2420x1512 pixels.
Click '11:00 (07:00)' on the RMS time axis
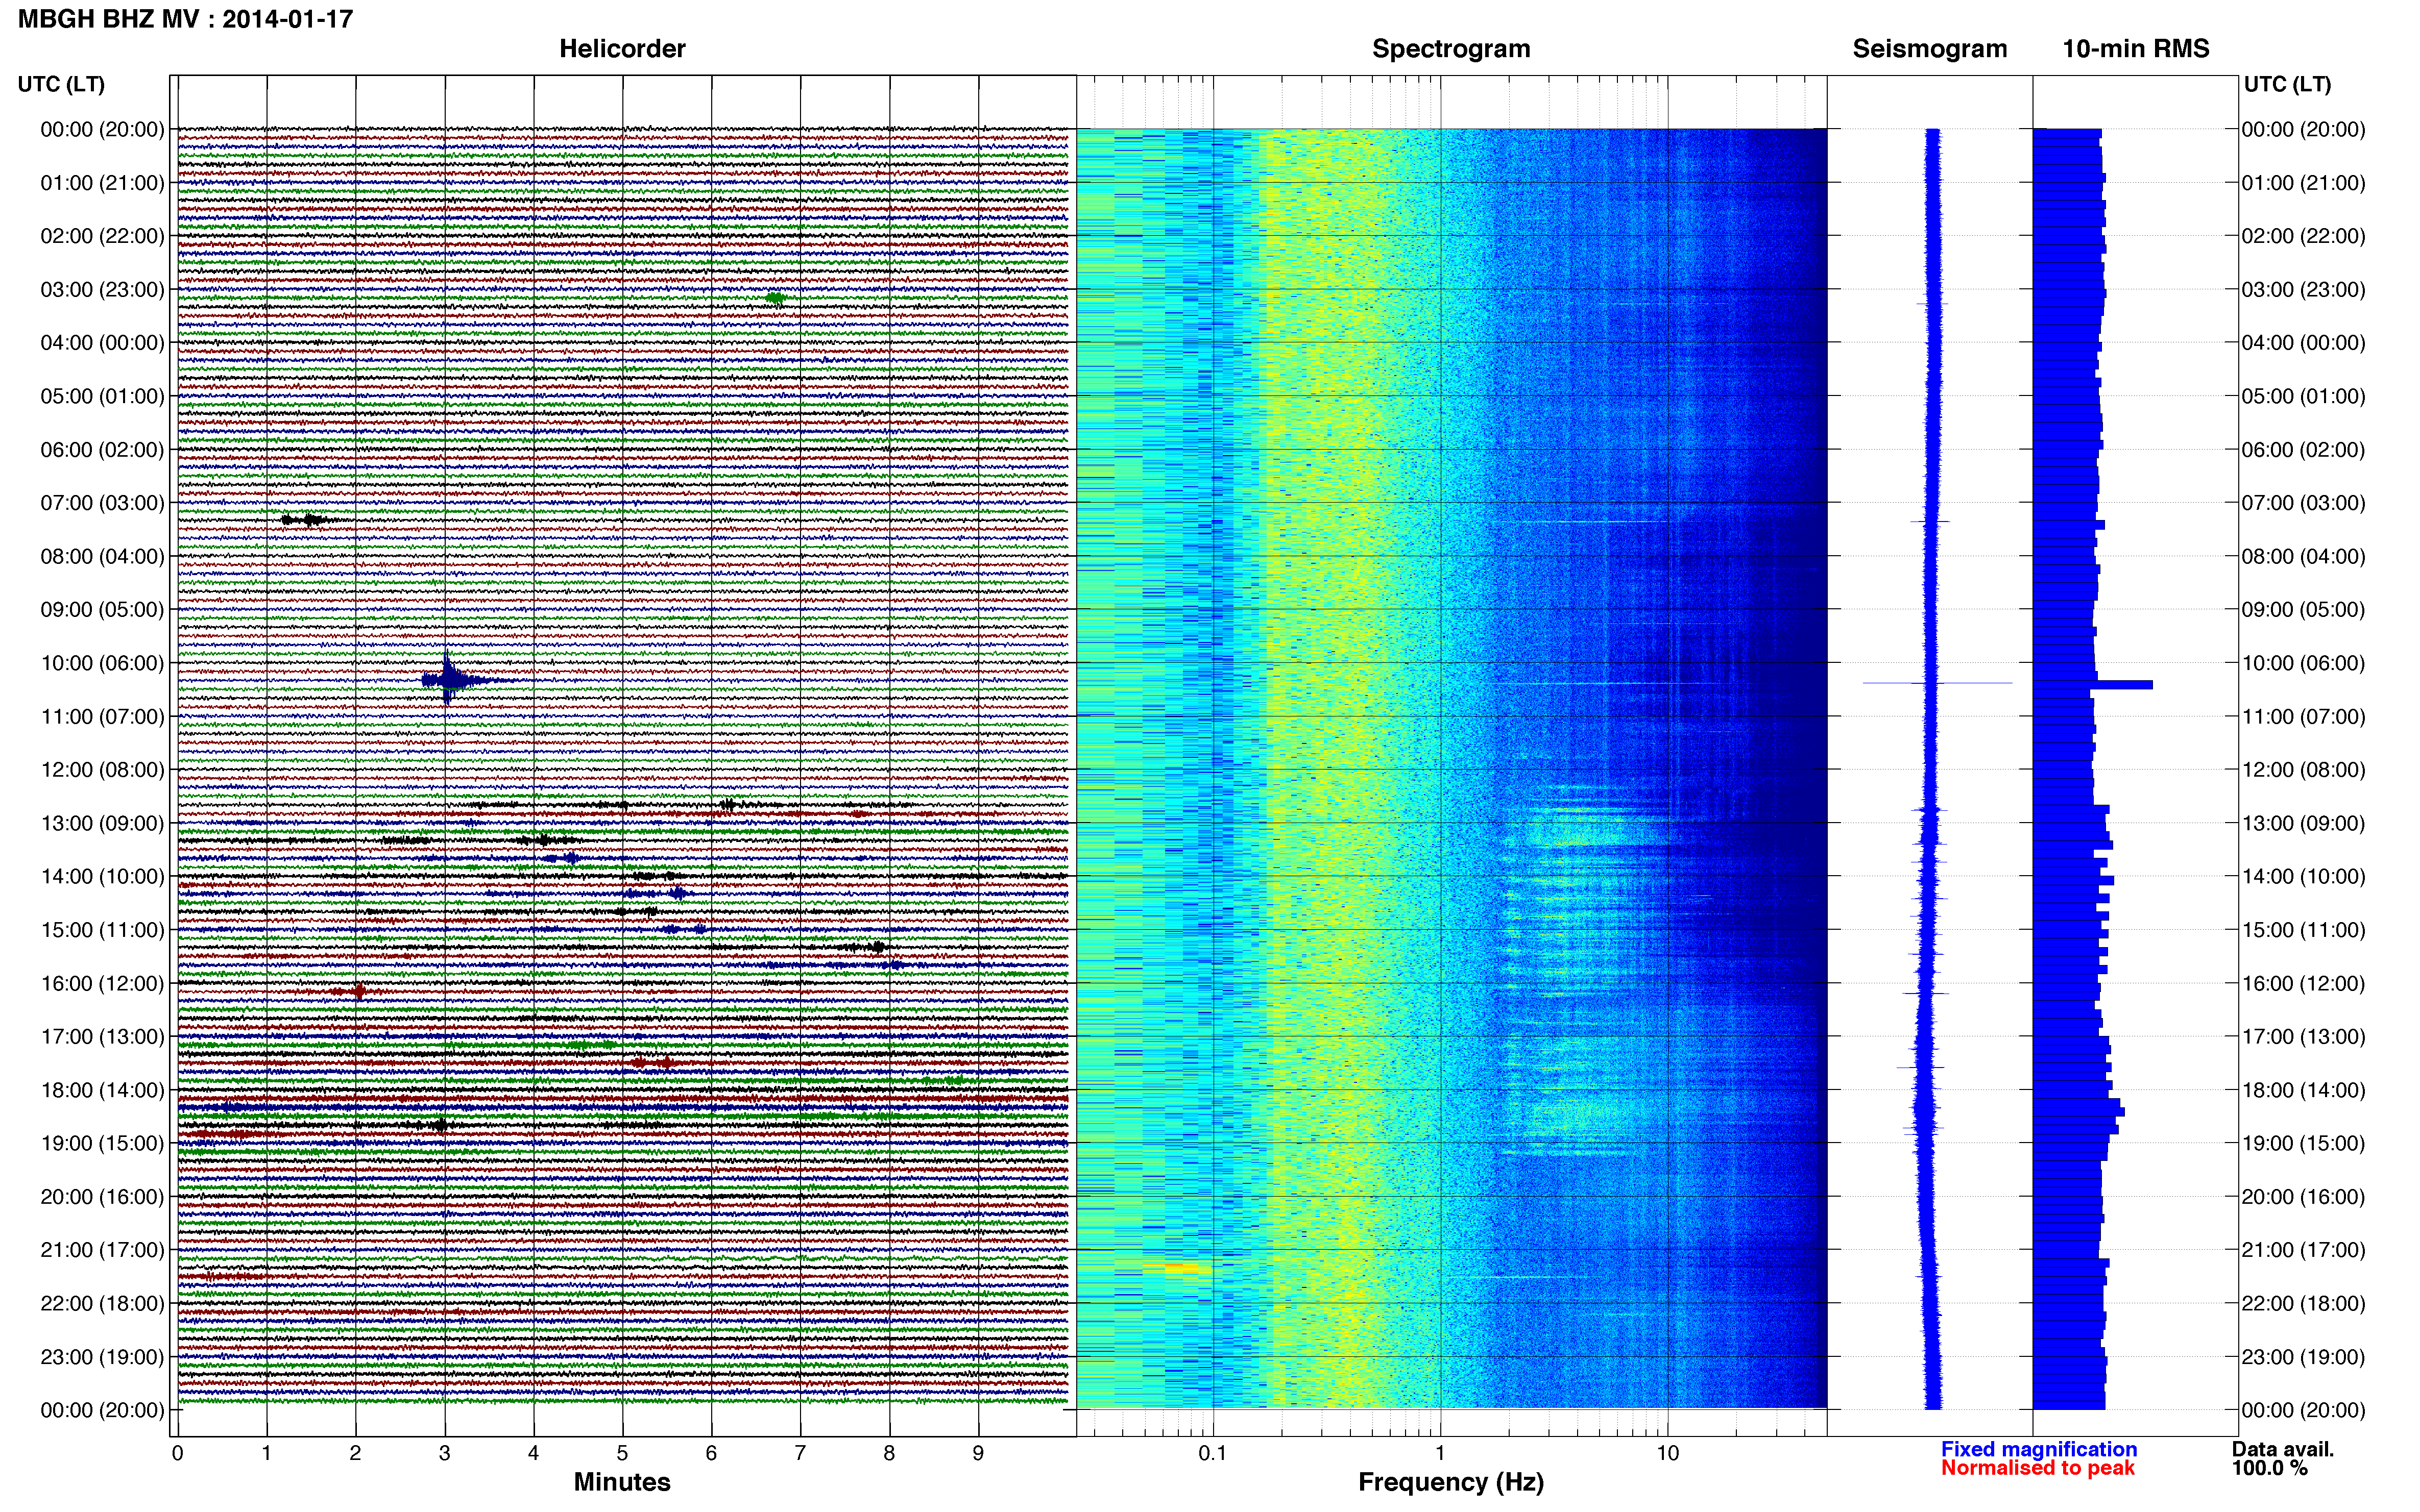tap(2303, 716)
